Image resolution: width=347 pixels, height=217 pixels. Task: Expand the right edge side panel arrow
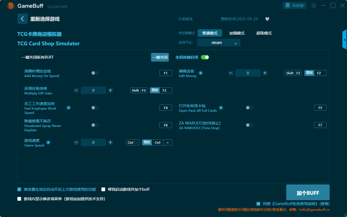[345, 40]
